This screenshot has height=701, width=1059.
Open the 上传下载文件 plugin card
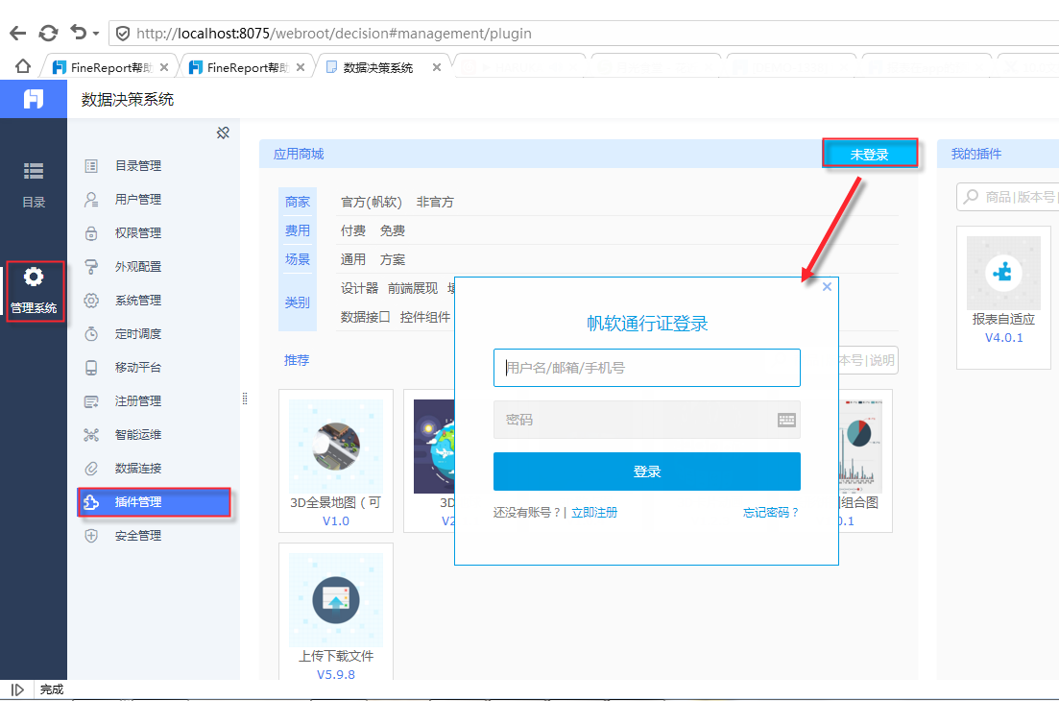pyautogui.click(x=336, y=612)
